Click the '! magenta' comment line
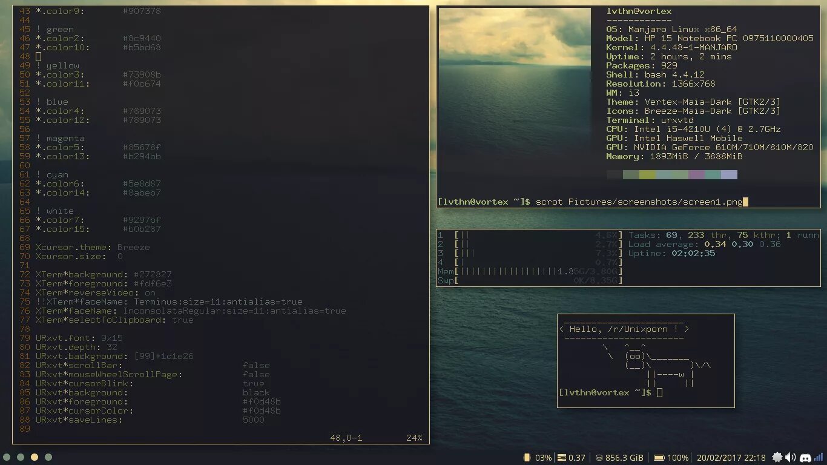Screen dimensions: 827x465 60,138
